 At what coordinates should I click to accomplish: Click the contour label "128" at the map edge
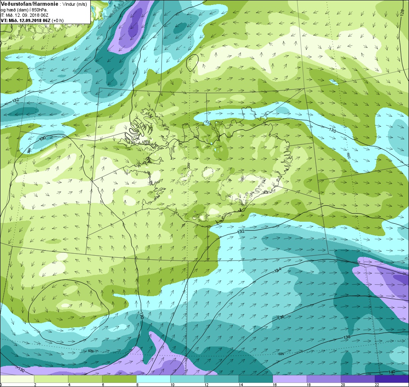402,13
